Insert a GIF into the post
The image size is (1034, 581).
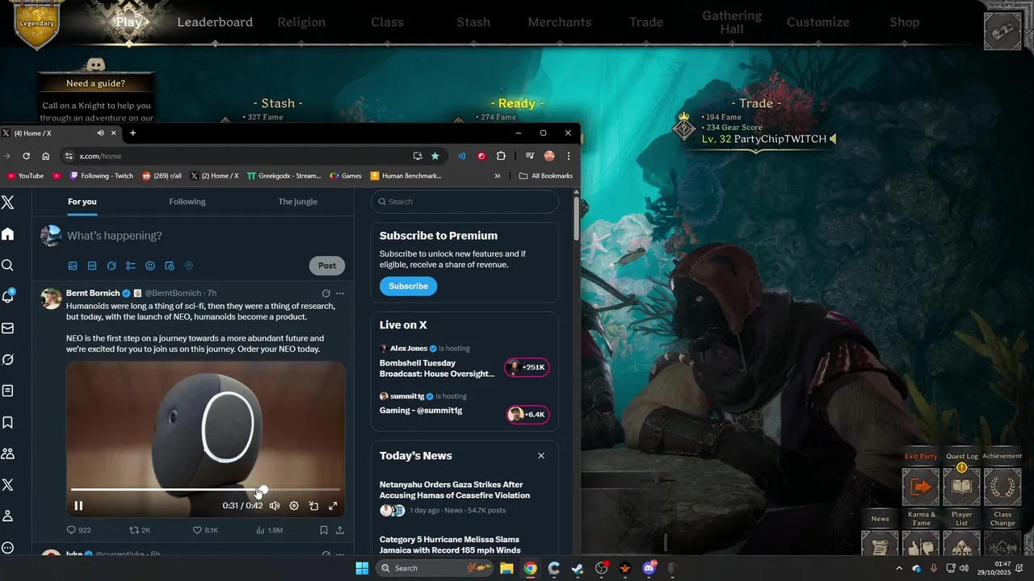pos(92,265)
